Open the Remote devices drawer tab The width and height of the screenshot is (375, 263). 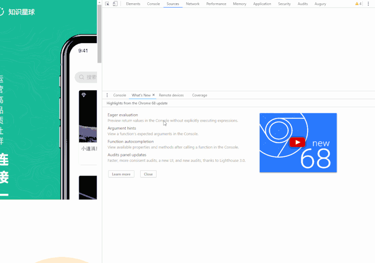pyautogui.click(x=171, y=95)
